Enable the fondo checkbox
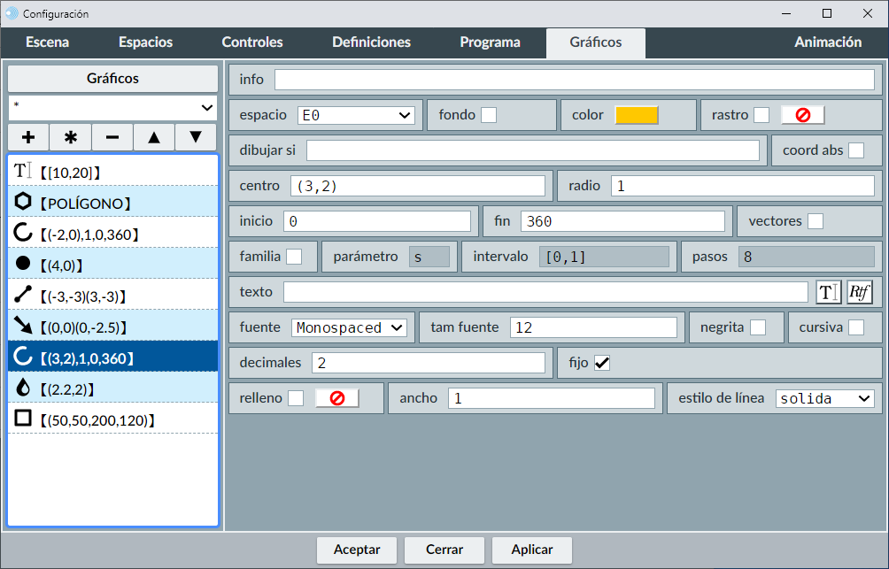Image resolution: width=889 pixels, height=569 pixels. coord(488,115)
